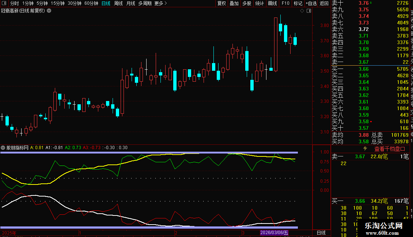The image size is (413, 237).
Task: Switch to the 周线 weekly period
Action: click(x=118, y=3)
